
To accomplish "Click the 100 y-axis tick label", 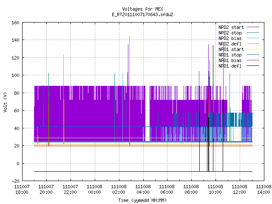I will (x=15, y=75).
